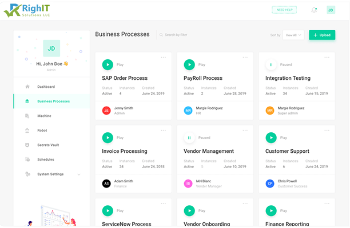The height and width of the screenshot is (228, 350).
Task: Open Secrets Vault shield icon
Action: (x=27, y=145)
